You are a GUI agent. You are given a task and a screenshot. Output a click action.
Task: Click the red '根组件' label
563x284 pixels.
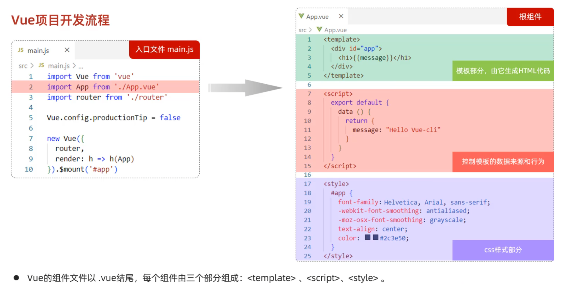click(530, 17)
